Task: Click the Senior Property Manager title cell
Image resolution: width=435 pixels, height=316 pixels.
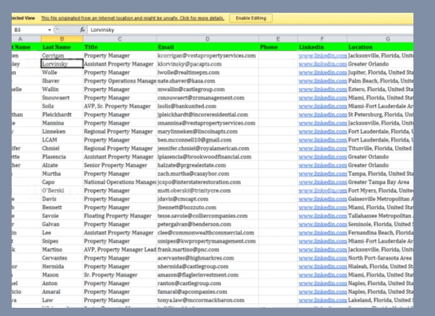Action: [120, 165]
